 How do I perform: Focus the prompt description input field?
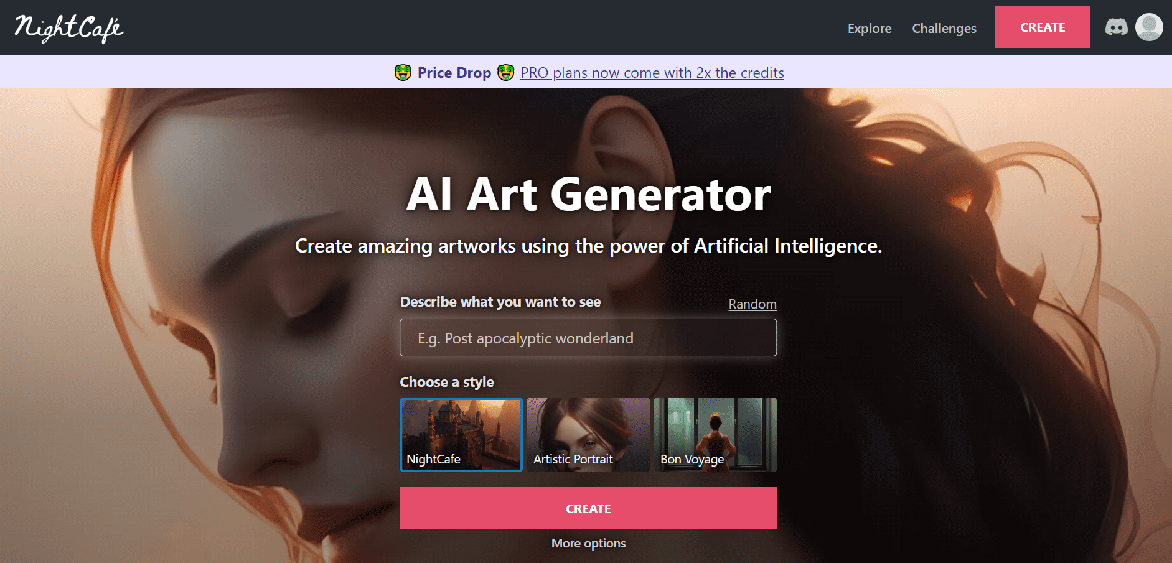click(588, 338)
